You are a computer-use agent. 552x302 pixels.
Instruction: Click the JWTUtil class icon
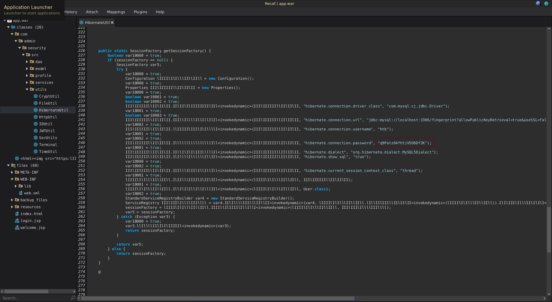pyautogui.click(x=36, y=131)
